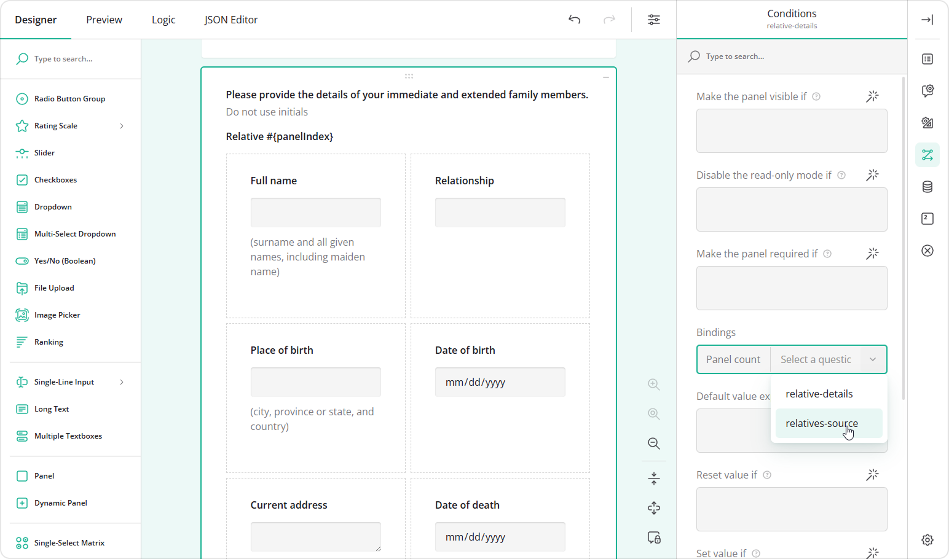The image size is (949, 559).
Task: Click the logic wand beside 'Make the panel visible if'
Action: 872,96
